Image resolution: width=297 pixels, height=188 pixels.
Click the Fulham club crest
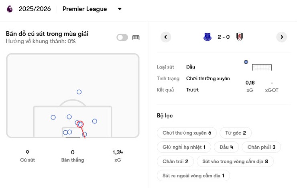pos(240,37)
